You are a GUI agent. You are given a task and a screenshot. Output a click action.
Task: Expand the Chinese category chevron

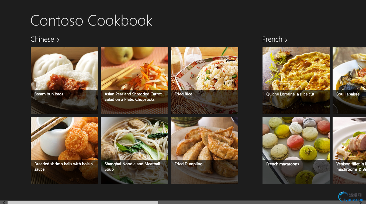coord(58,40)
